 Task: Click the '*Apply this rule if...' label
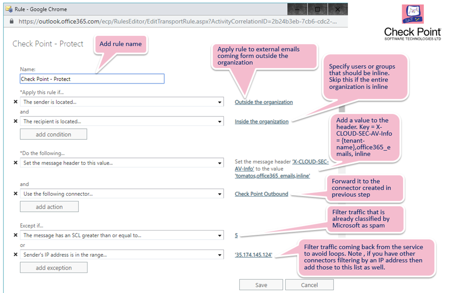(42, 92)
